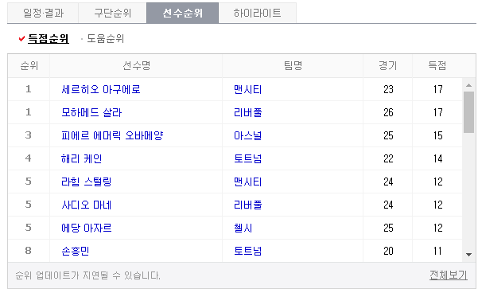Click rank 3 in 오바메양 row
The width and height of the screenshot is (478, 289).
pos(29,135)
